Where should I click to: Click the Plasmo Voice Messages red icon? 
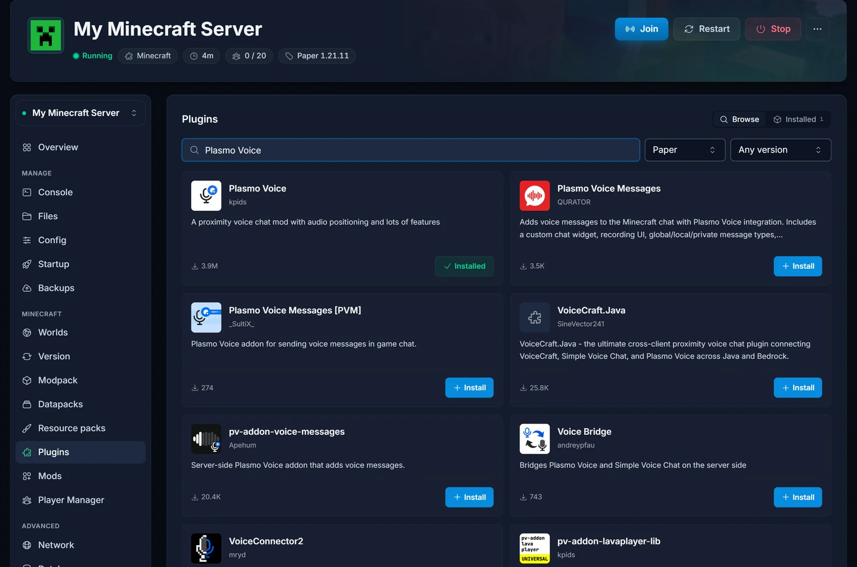pyautogui.click(x=535, y=195)
